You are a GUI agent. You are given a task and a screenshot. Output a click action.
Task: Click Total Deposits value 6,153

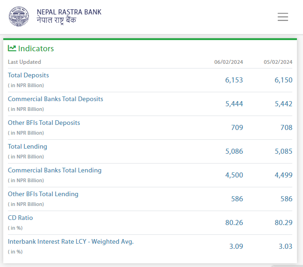coord(234,80)
